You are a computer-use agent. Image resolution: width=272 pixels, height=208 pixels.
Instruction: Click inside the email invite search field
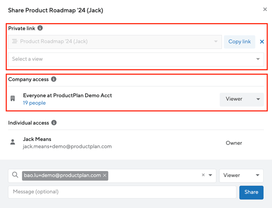pyautogui.click(x=154, y=175)
